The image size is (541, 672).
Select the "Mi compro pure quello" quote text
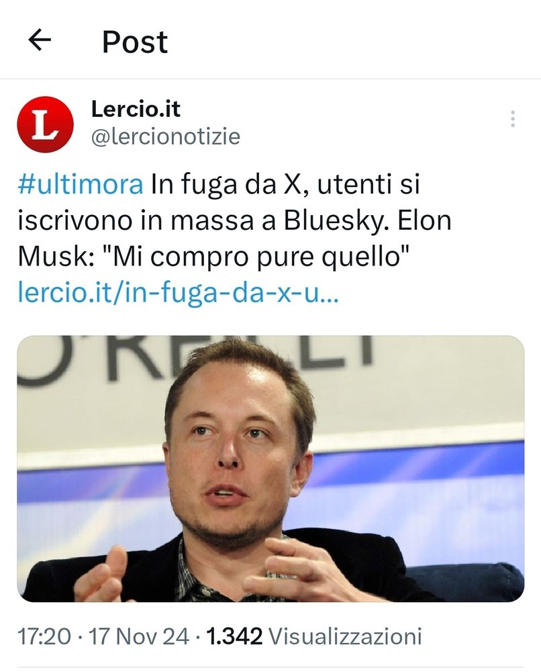point(256,257)
